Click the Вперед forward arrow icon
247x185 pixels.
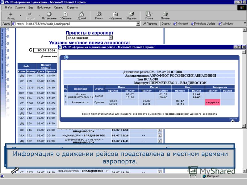[30, 14]
